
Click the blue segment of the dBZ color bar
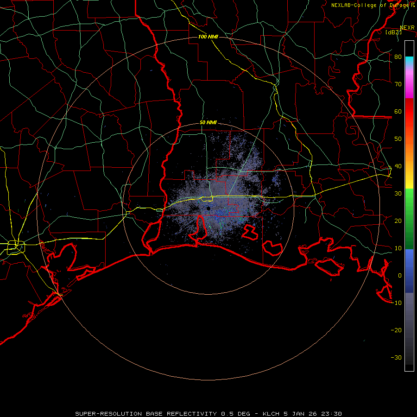409,271
